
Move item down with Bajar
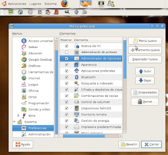[x=145, y=80]
